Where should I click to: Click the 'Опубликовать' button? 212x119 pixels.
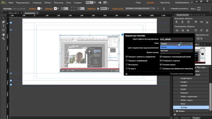[x=182, y=3]
